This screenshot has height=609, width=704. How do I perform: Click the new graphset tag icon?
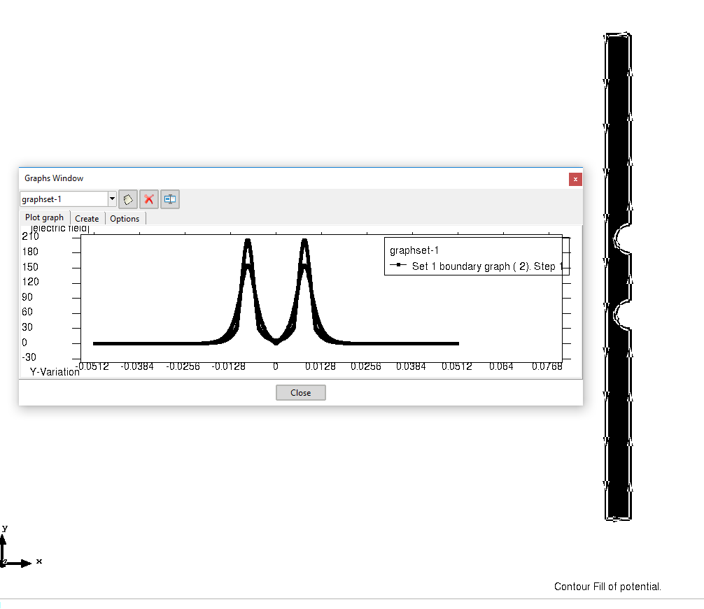128,199
